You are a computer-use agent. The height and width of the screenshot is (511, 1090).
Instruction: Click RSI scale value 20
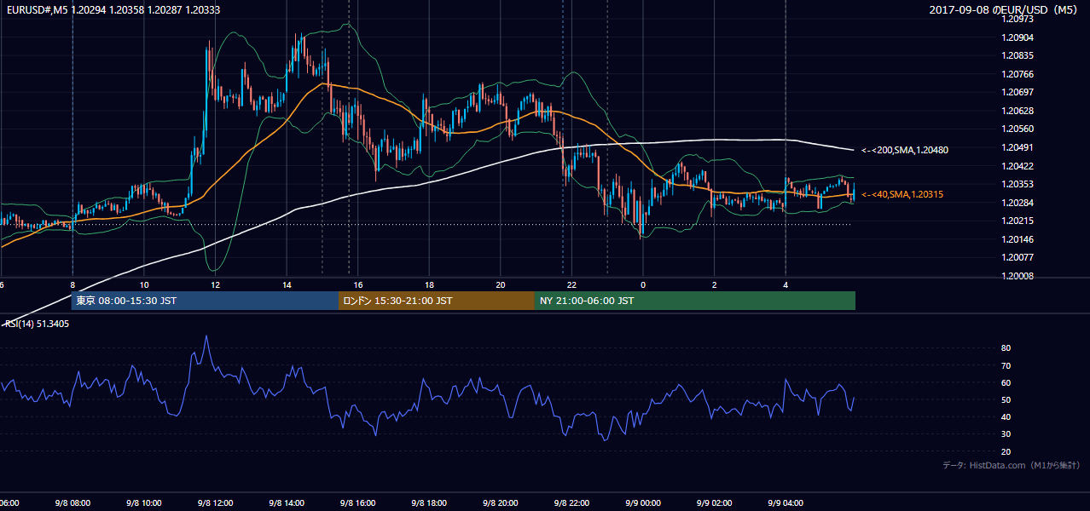pyautogui.click(x=1006, y=451)
